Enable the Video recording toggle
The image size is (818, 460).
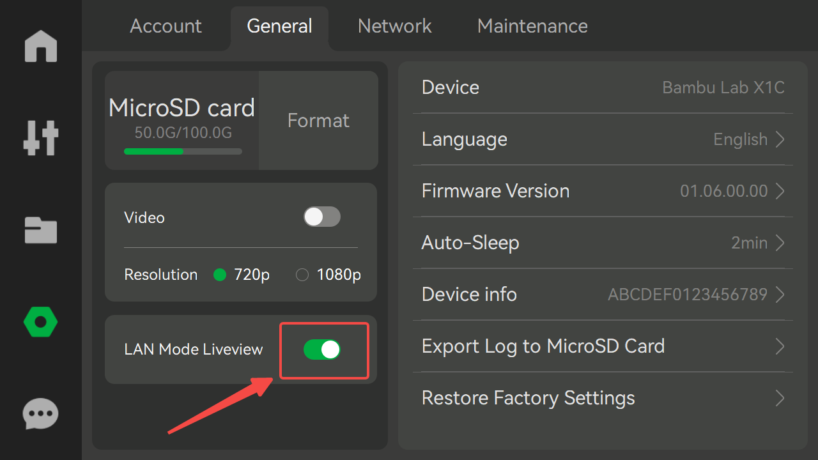tap(321, 217)
